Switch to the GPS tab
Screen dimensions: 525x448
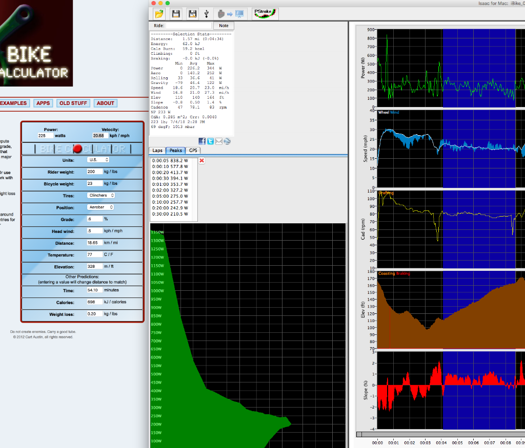tap(193, 151)
